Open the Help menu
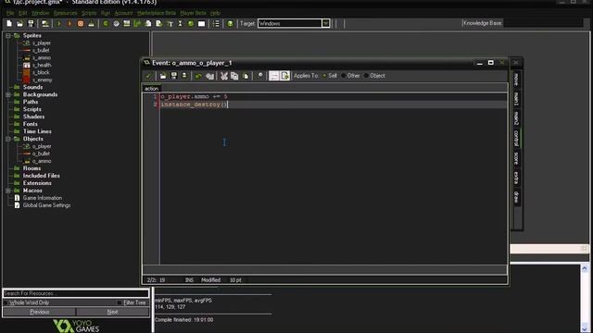This screenshot has width=593, height=333. (x=215, y=13)
